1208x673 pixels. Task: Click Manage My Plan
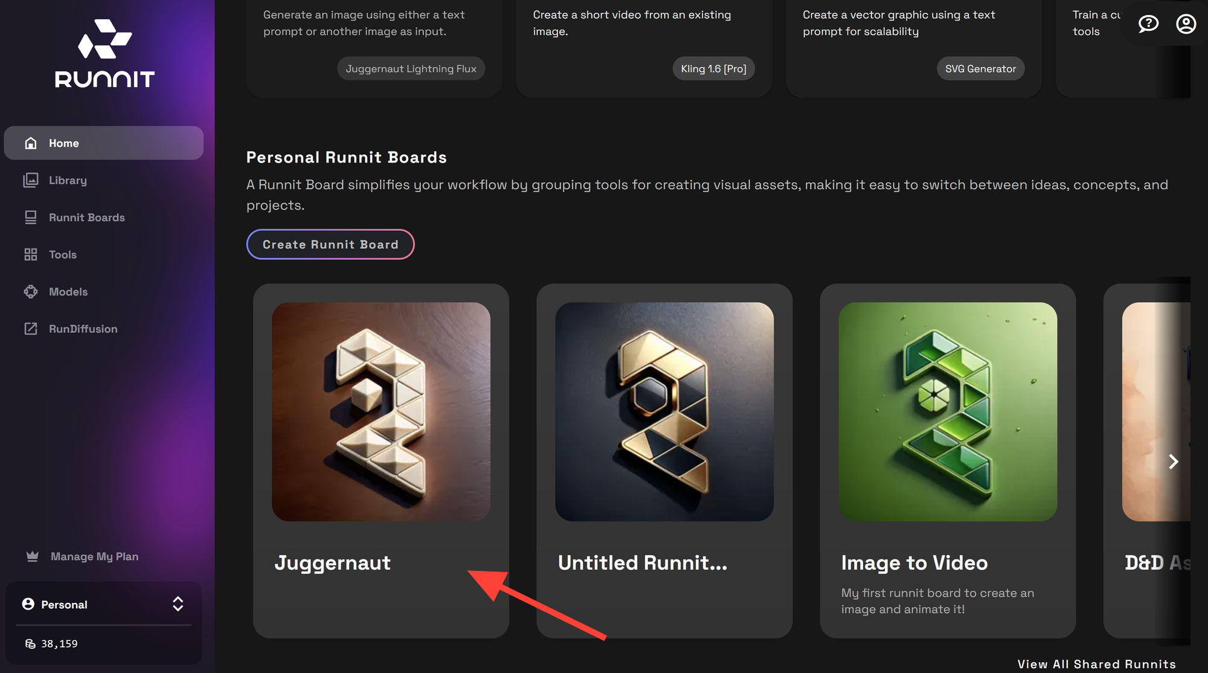click(x=94, y=556)
